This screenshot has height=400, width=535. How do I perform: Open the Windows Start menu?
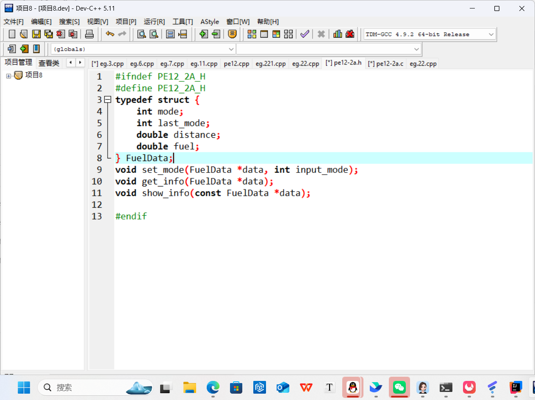pos(24,387)
